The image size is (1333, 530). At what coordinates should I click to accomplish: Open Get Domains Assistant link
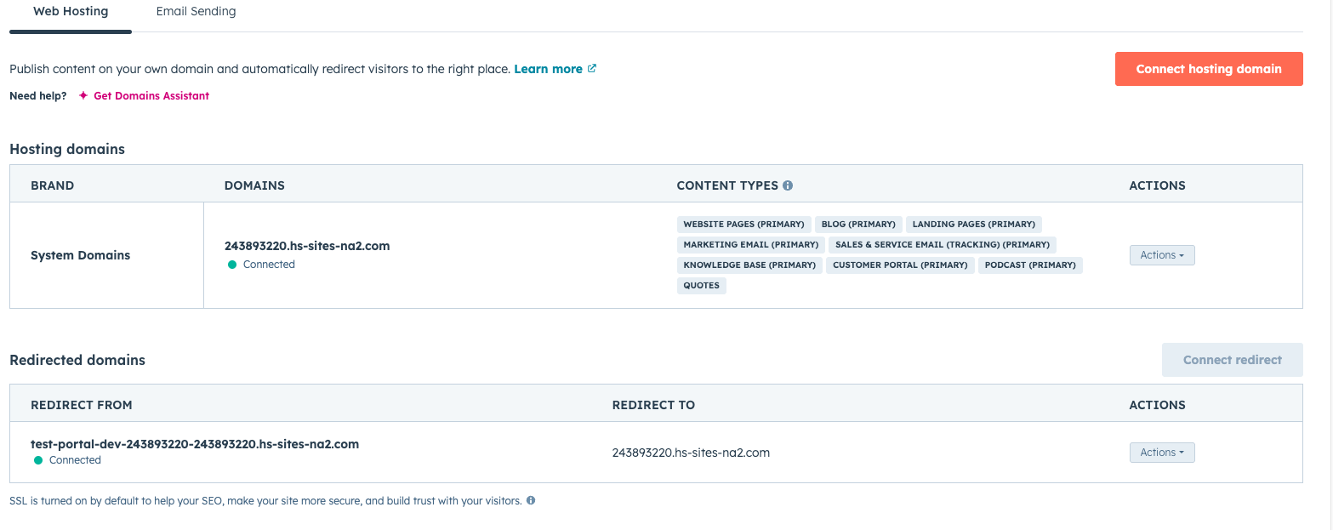(x=151, y=96)
